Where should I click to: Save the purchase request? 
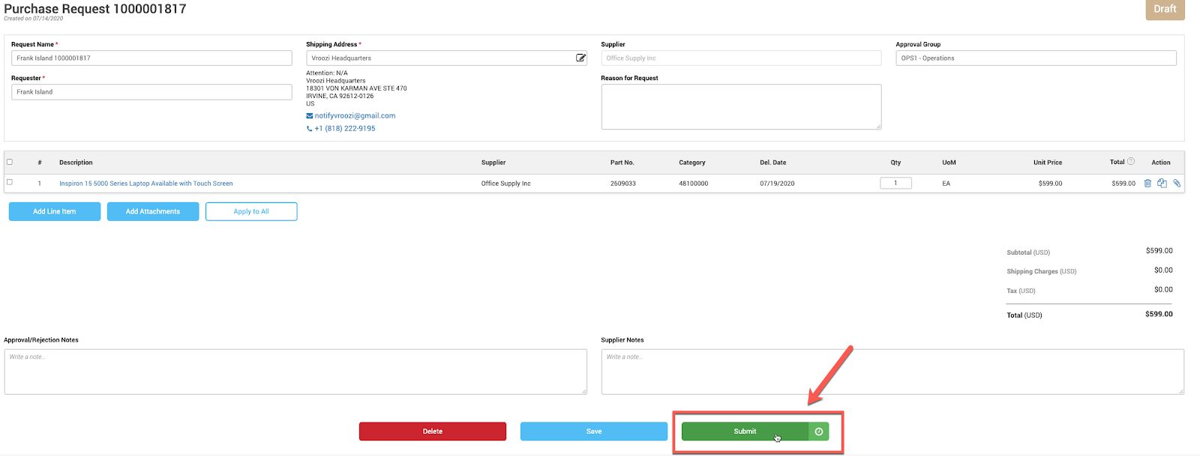[x=594, y=431]
